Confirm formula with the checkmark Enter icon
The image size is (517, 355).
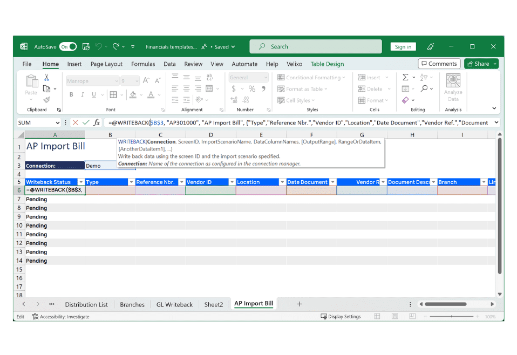click(86, 123)
